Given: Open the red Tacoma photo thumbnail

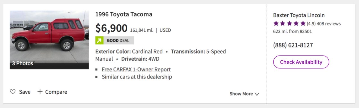Looking at the screenshot, I should click(x=49, y=40).
